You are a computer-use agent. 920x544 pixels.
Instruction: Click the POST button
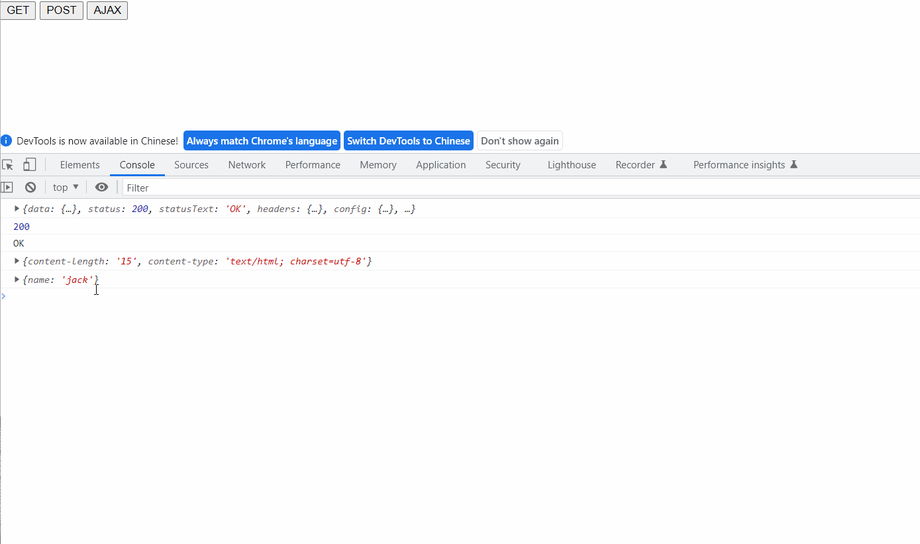62,11
